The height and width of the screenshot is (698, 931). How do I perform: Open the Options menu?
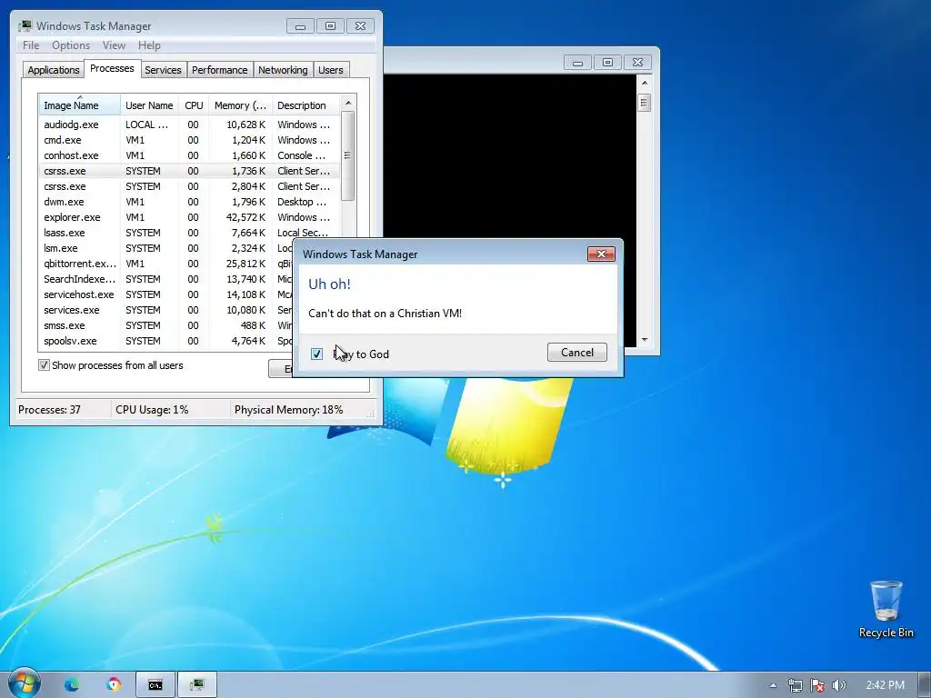coord(71,45)
